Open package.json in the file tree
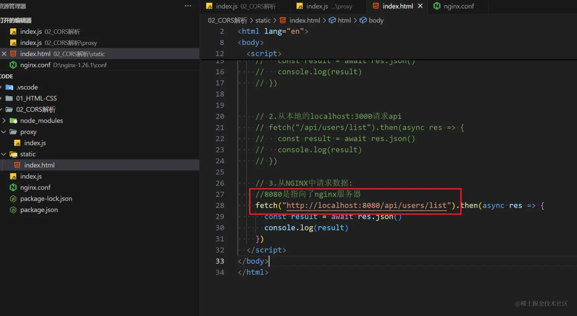 pyautogui.click(x=39, y=210)
